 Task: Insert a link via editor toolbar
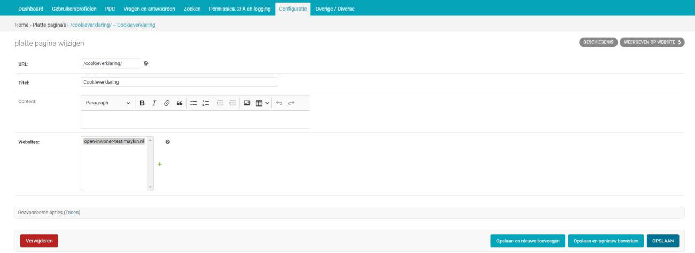(x=166, y=103)
